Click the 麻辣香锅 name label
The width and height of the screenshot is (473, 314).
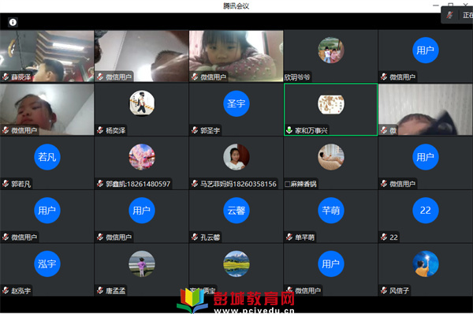click(304, 184)
